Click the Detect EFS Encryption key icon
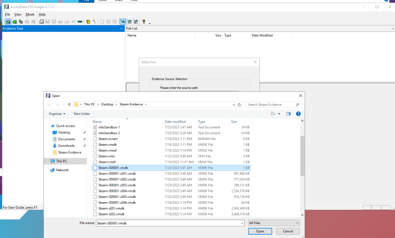The height and width of the screenshot is (238, 395). tap(94, 22)
